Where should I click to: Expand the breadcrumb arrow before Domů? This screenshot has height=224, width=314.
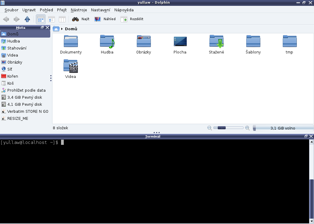tap(62, 29)
